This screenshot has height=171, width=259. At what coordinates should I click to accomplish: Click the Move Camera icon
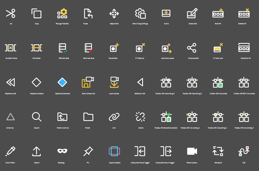(x=192, y=151)
